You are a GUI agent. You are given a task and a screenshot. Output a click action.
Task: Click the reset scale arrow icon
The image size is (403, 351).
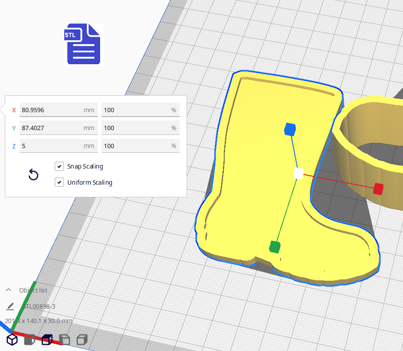(33, 175)
